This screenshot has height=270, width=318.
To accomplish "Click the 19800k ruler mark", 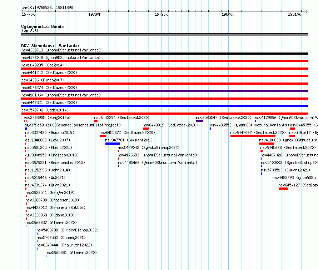I will pyautogui.click(x=228, y=14).
